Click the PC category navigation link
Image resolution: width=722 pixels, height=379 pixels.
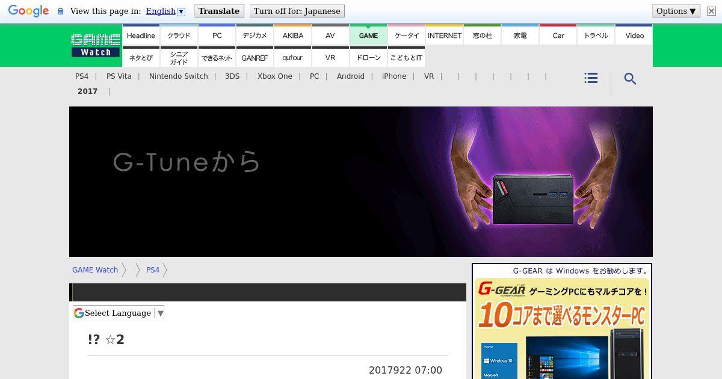click(x=315, y=76)
